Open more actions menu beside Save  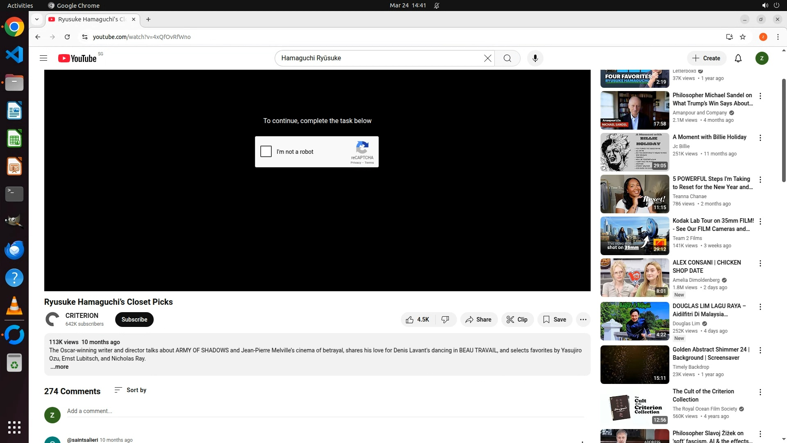pos(583,320)
